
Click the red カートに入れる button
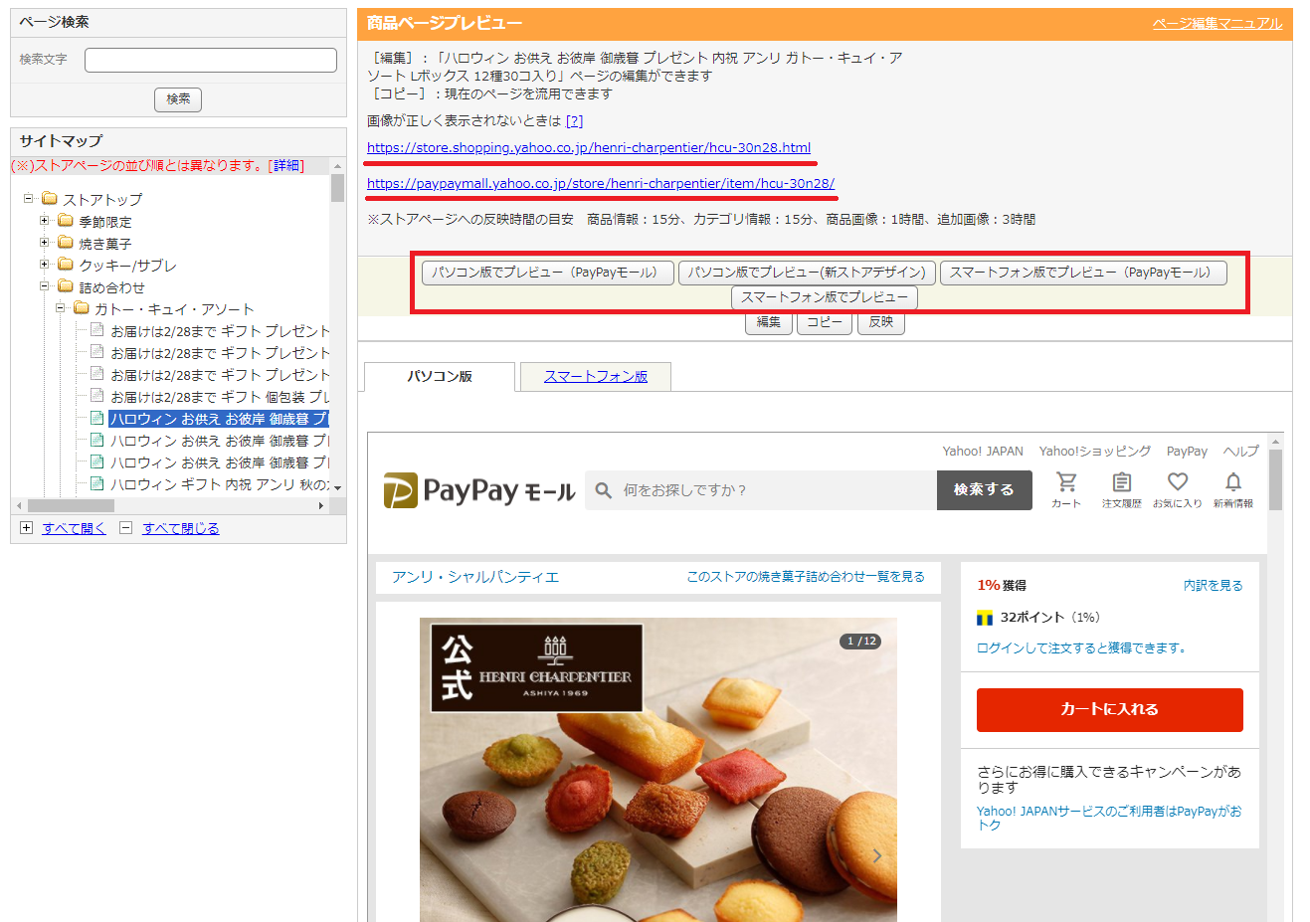1109,709
